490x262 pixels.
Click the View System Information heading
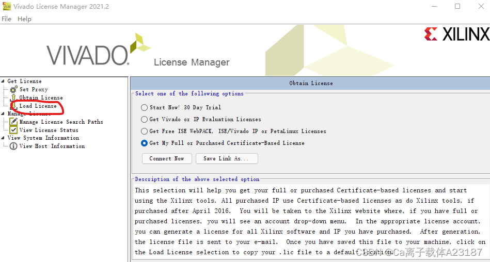pos(43,138)
